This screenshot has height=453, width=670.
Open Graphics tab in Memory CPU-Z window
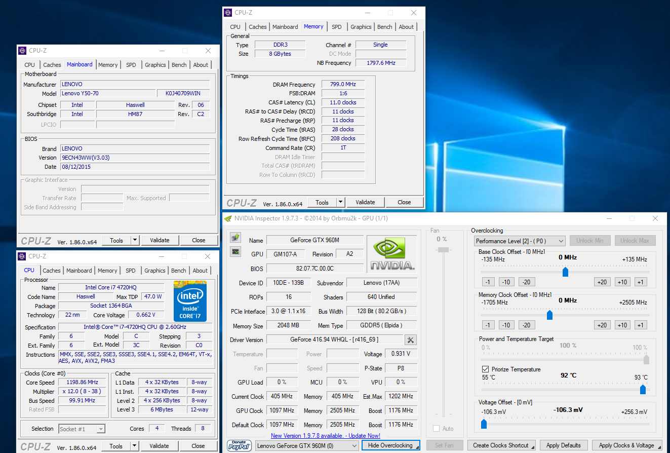click(361, 27)
